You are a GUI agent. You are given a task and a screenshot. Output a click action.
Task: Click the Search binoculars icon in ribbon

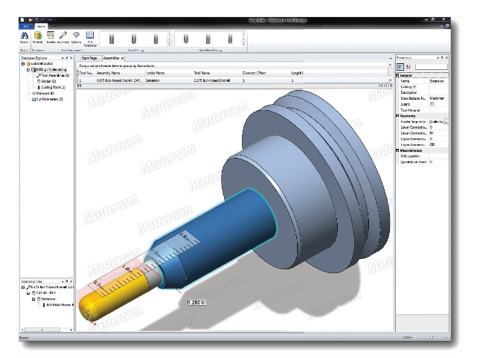(24, 36)
